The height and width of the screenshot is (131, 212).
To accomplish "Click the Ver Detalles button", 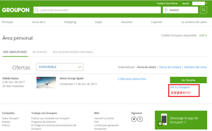I will [x=188, y=80].
